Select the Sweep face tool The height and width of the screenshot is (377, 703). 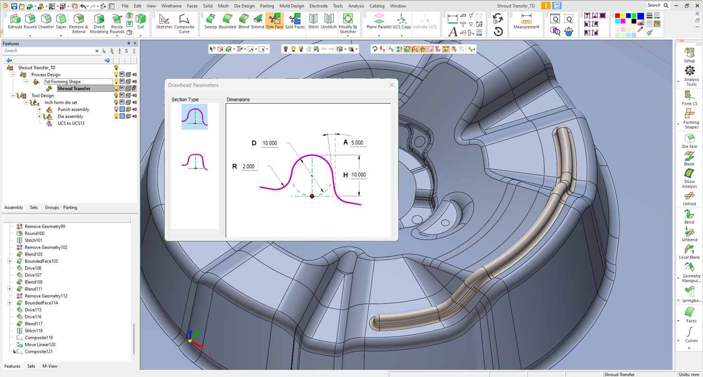(x=210, y=22)
